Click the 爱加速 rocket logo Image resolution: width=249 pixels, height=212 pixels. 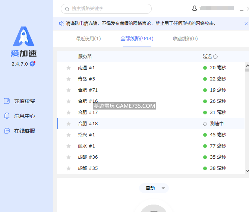24,37
